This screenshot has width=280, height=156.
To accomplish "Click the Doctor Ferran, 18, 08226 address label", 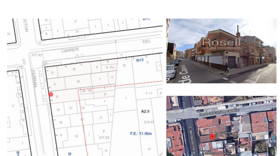I will (226, 134).
